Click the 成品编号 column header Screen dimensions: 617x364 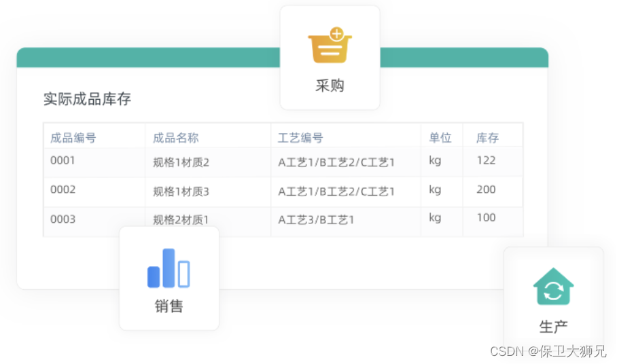pos(73,138)
